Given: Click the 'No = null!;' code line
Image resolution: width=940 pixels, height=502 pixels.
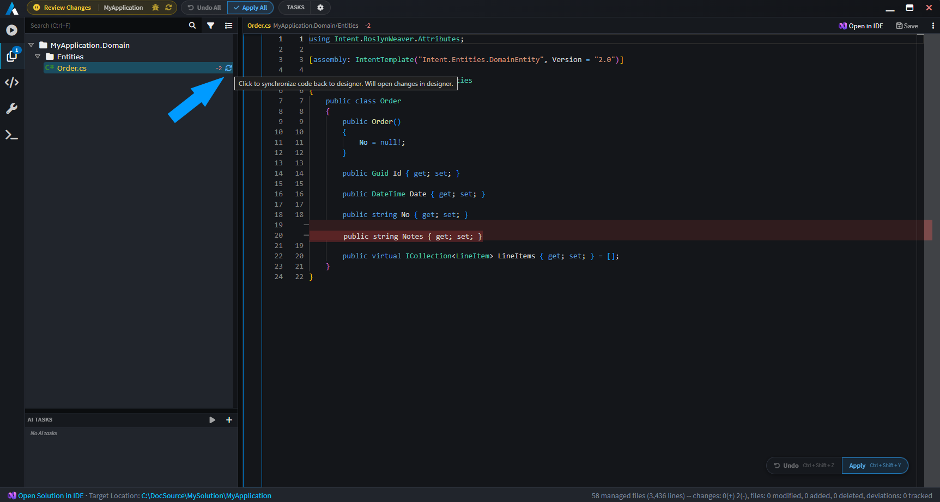Looking at the screenshot, I should 382,142.
